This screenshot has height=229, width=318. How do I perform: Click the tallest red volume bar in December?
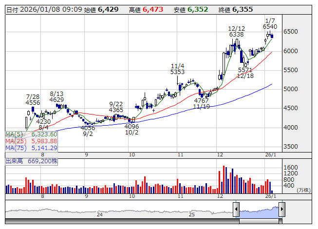click(x=224, y=179)
